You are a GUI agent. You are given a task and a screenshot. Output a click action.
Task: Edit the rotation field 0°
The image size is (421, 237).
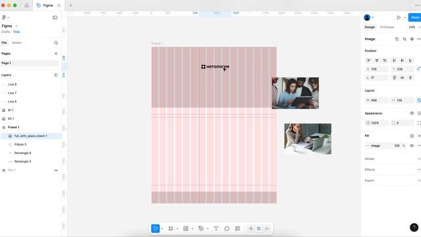376,78
